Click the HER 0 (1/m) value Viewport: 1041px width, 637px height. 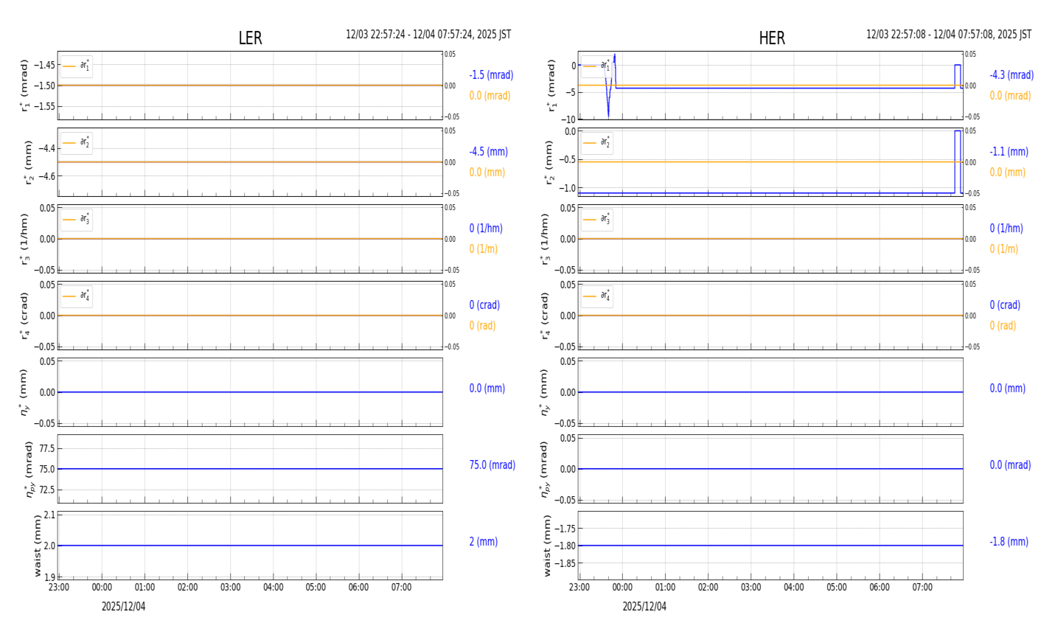pyautogui.click(x=1004, y=249)
